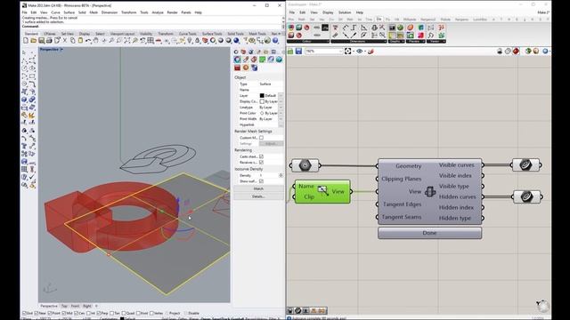The image size is (570, 320).
Task: Toggle the Show surface isocurve checkbox
Action: click(x=261, y=181)
